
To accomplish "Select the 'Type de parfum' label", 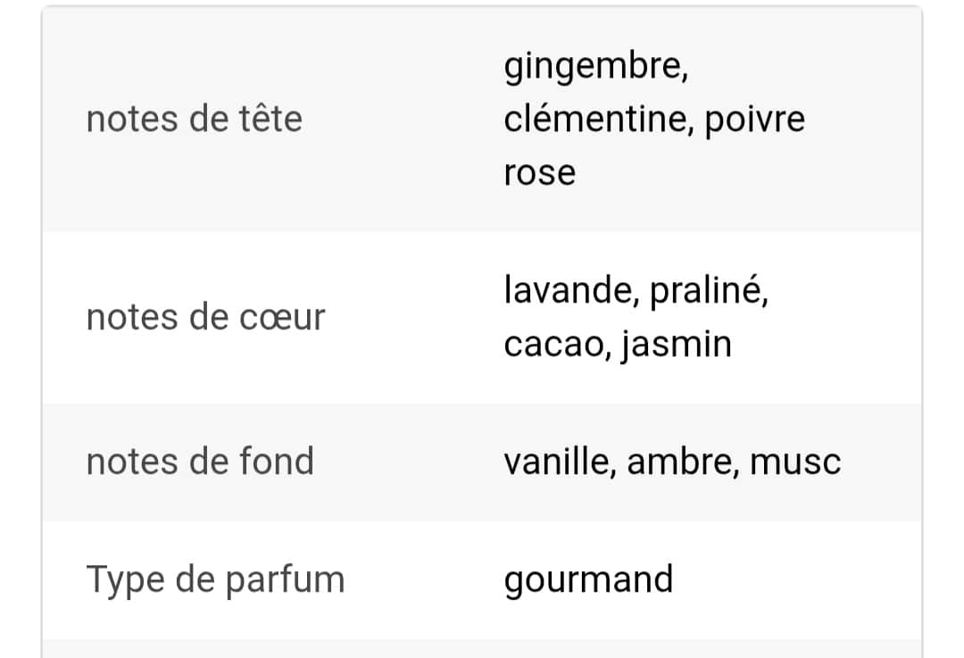I will tap(216, 580).
